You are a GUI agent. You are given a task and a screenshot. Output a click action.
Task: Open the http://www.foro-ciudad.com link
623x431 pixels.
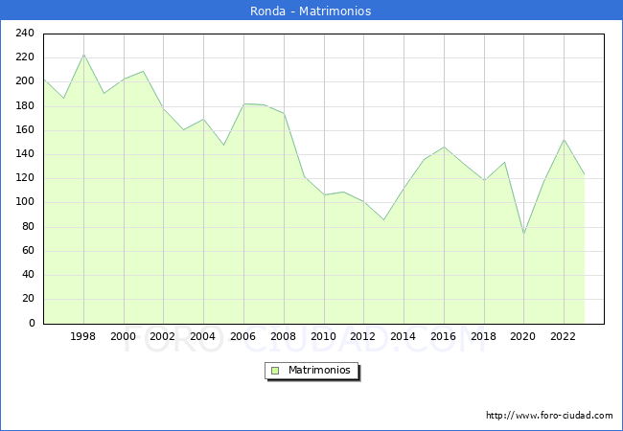point(549,415)
